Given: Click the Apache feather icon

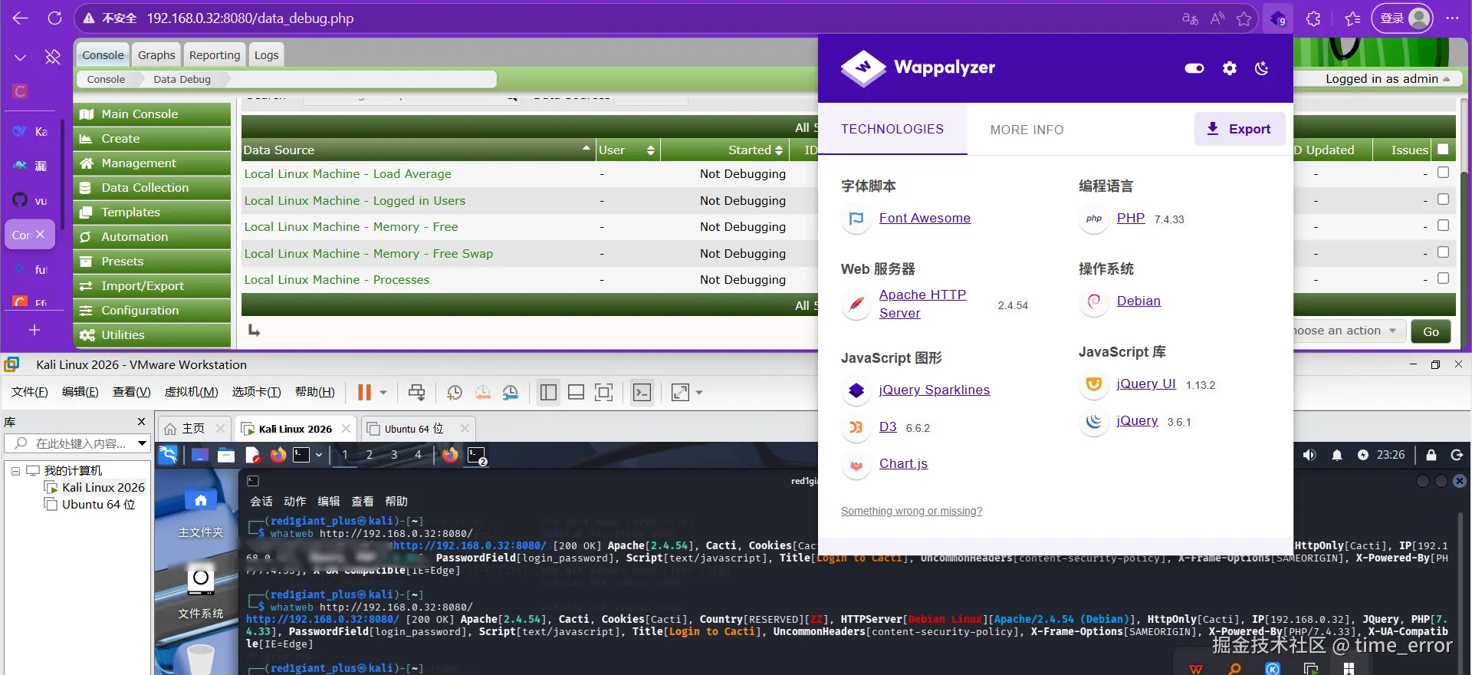Looking at the screenshot, I should [x=856, y=305].
